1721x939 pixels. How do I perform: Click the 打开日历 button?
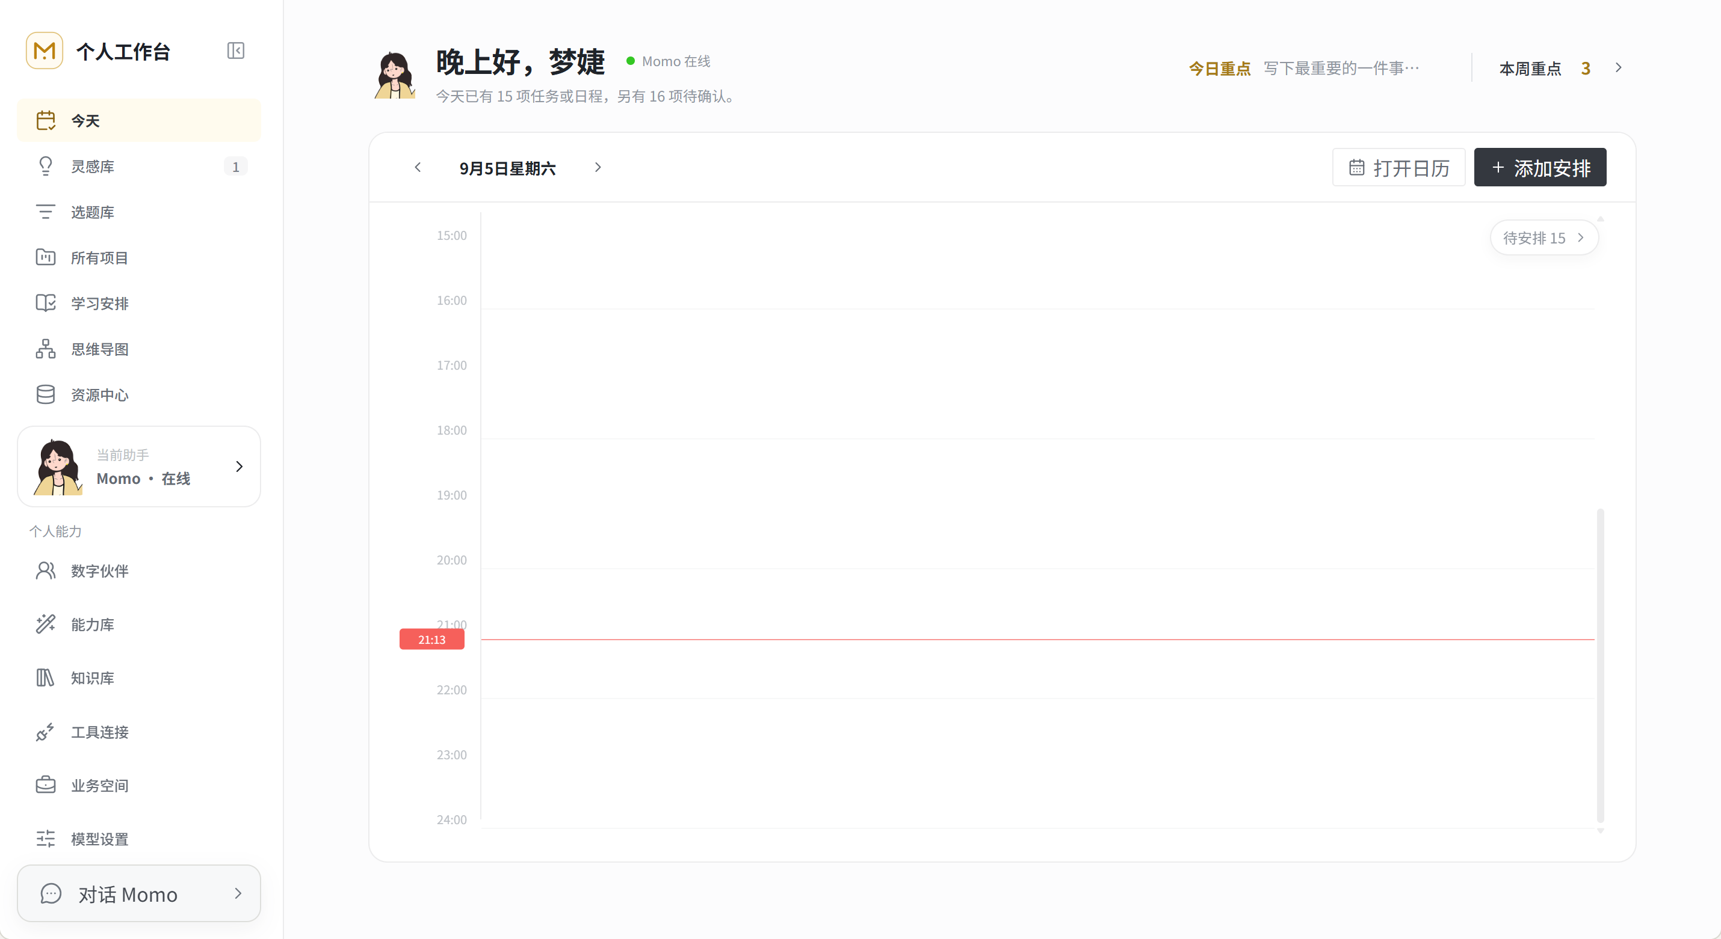[1398, 168]
